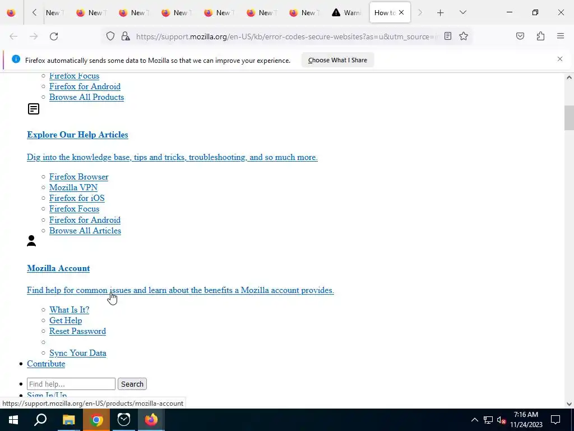Open network status tray icon
This screenshot has height=431, width=574.
tap(488, 420)
